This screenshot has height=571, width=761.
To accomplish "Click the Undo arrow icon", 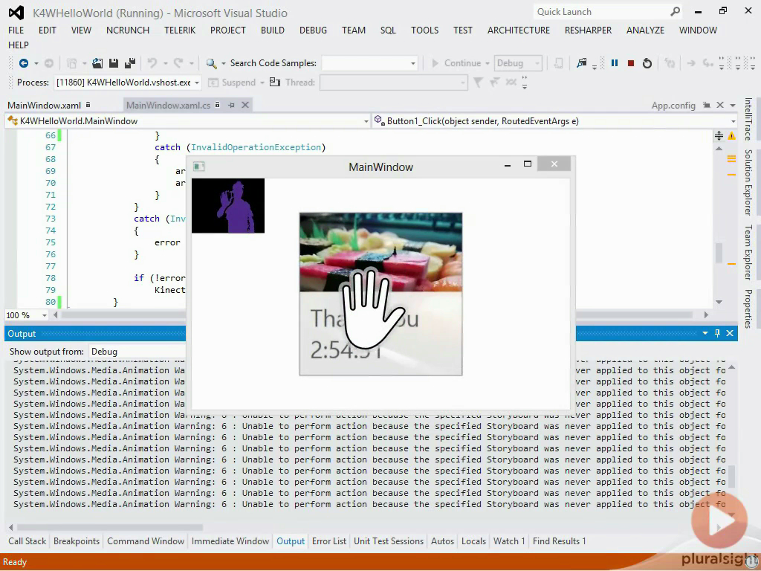I will (152, 63).
